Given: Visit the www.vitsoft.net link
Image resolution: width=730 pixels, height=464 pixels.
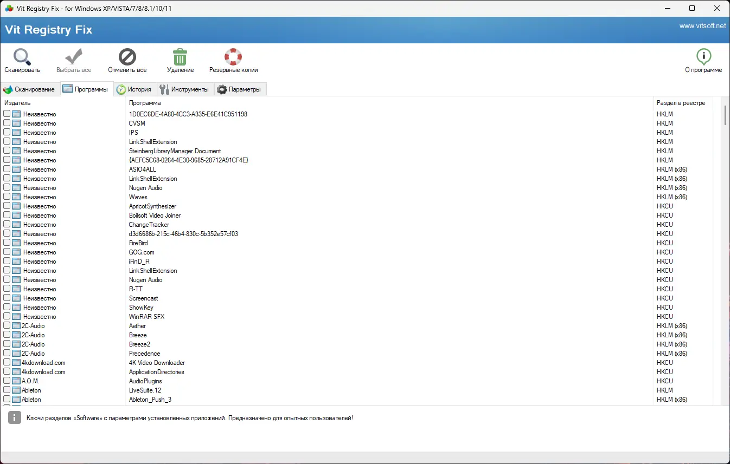Looking at the screenshot, I should pos(702,26).
